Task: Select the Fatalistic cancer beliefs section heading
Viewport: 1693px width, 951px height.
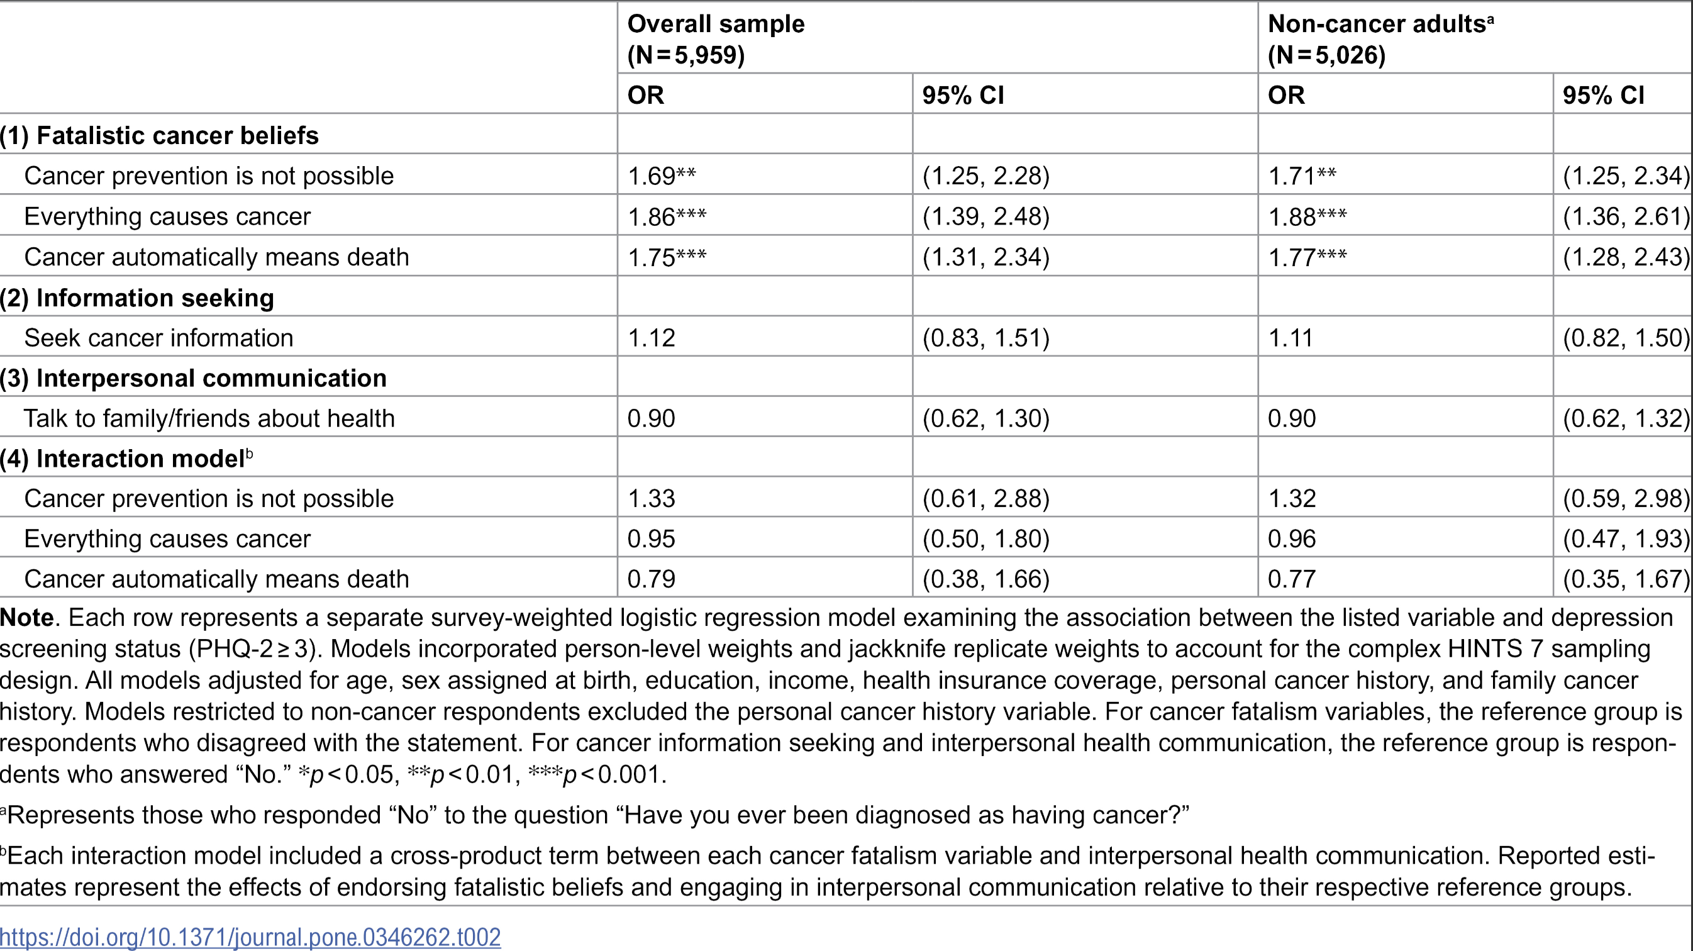Action: click(160, 135)
